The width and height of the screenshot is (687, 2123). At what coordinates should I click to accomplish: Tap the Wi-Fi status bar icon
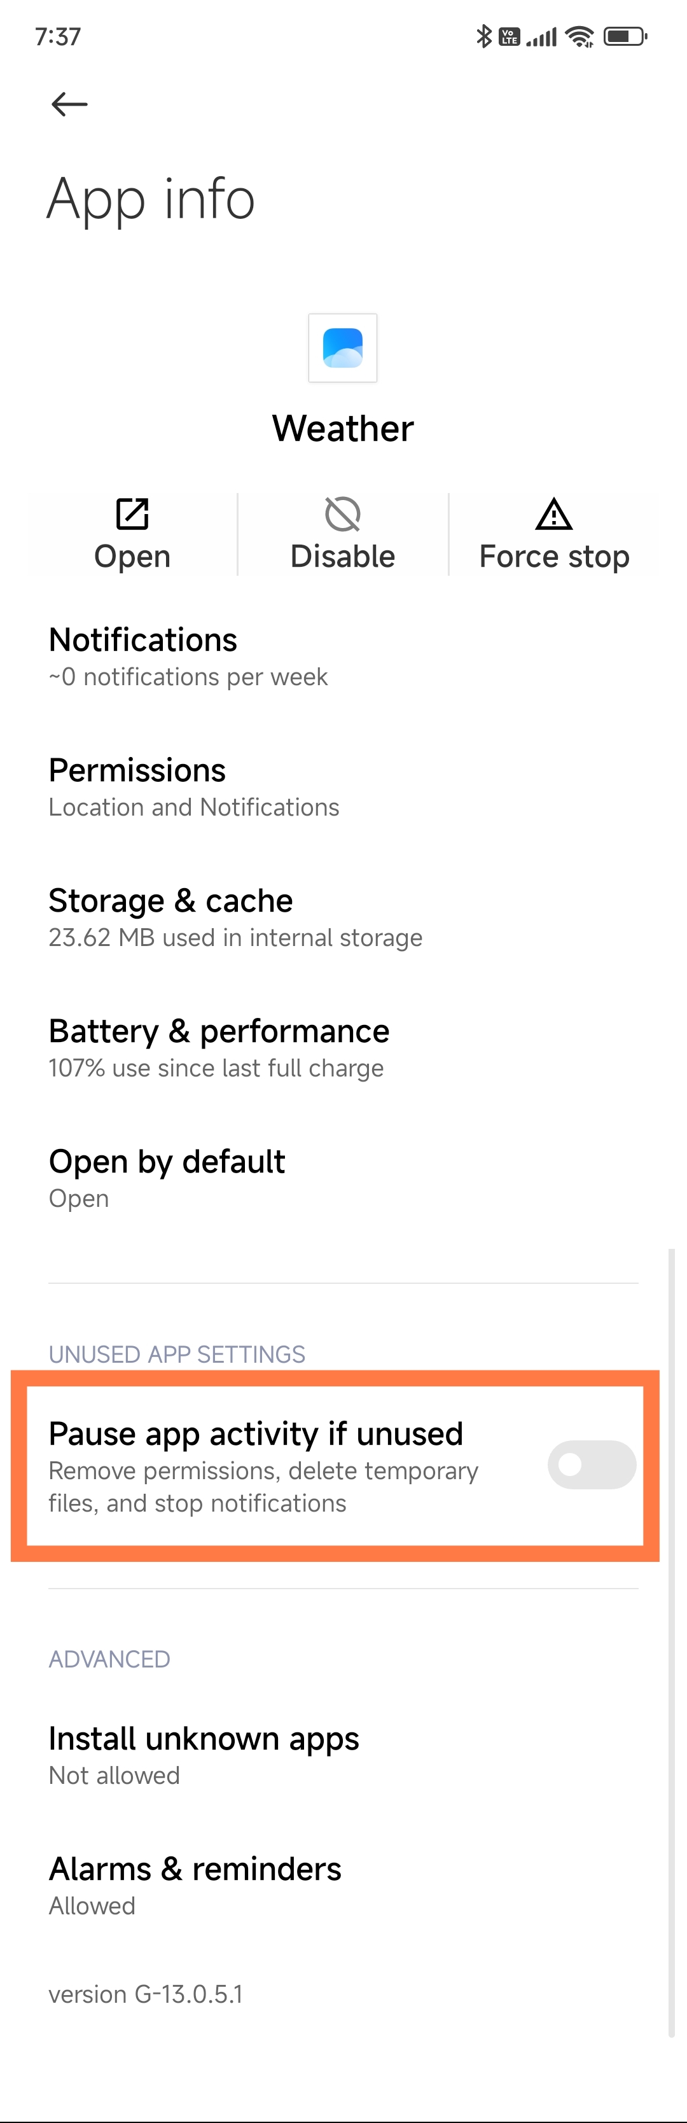pos(580,36)
